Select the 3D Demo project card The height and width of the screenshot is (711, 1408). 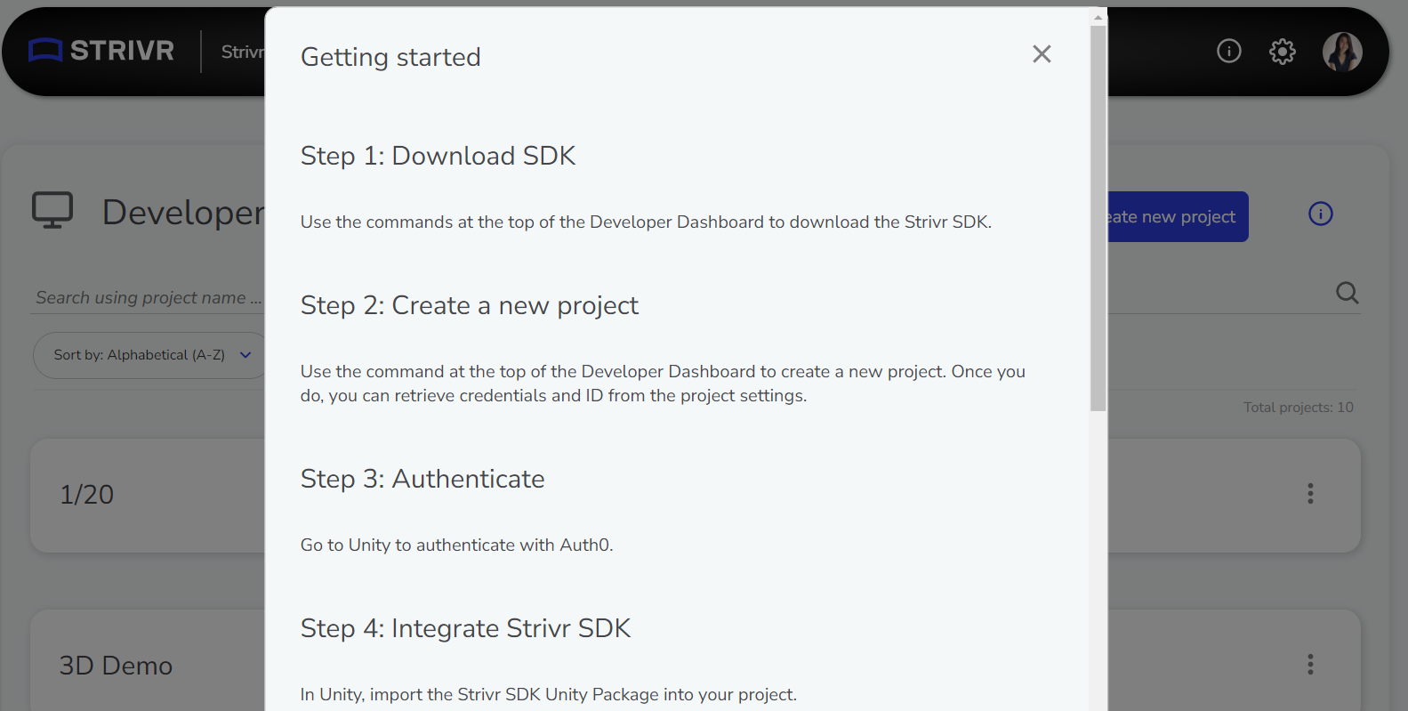coord(148,660)
